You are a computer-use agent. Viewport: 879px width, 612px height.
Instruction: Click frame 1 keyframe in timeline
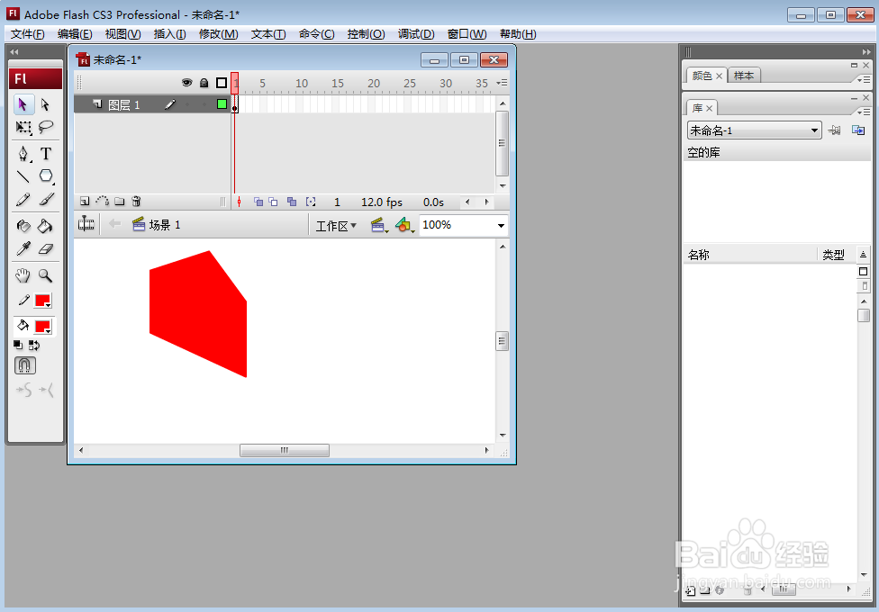point(235,104)
